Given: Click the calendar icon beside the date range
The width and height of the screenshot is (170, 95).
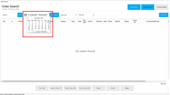Looking at the screenshot, I should (x=25, y=15).
